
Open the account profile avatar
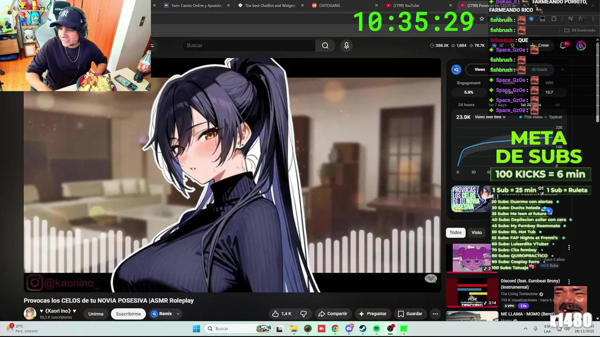click(581, 45)
